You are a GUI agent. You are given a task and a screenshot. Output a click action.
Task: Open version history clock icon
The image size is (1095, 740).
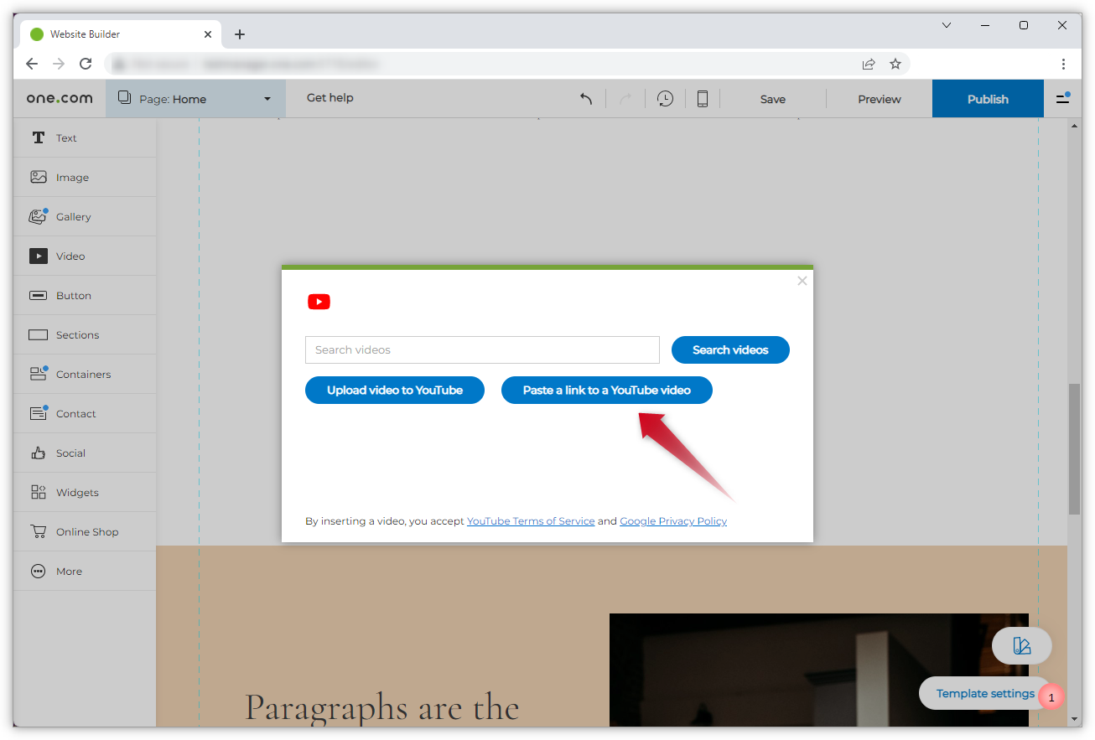[x=665, y=99]
